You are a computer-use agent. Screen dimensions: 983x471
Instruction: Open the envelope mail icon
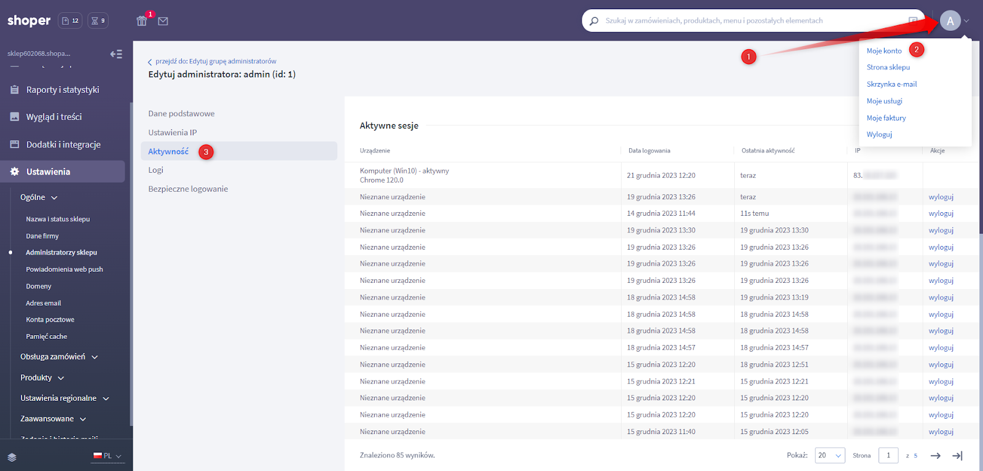pos(163,21)
